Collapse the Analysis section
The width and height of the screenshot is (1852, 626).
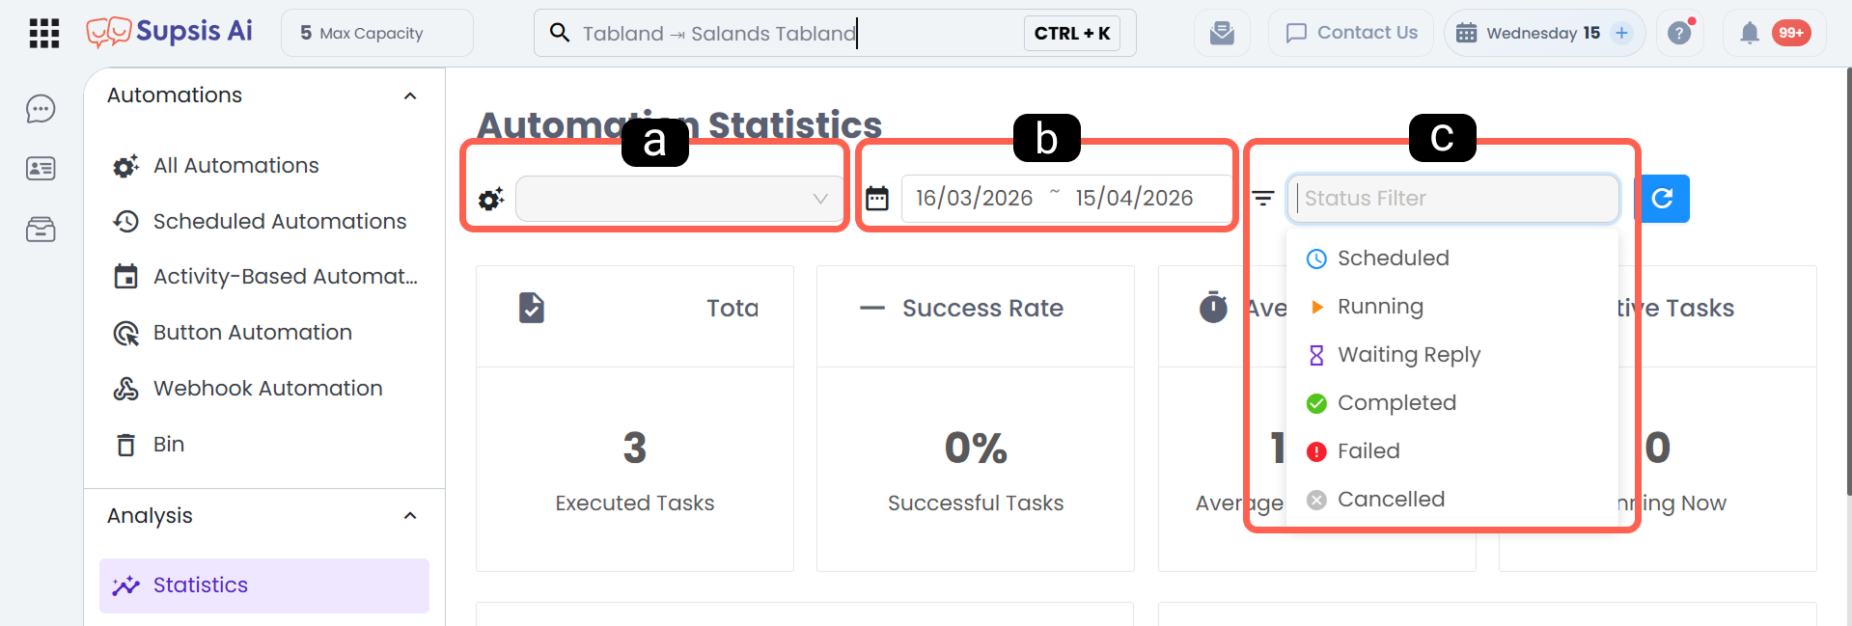[410, 516]
